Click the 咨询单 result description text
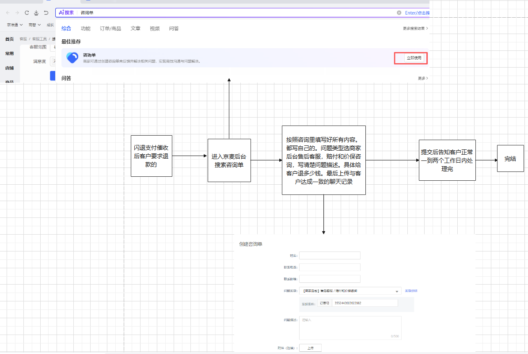Screen dimensions: 528x354 tap(142, 61)
